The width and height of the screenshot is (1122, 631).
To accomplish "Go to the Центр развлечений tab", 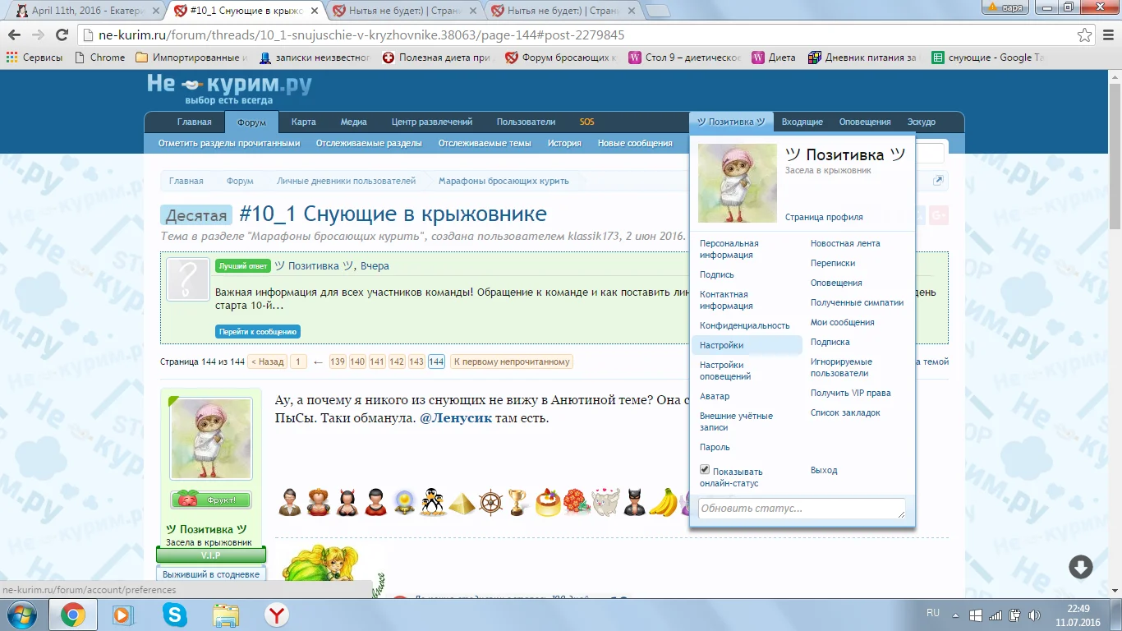I will (x=432, y=122).
